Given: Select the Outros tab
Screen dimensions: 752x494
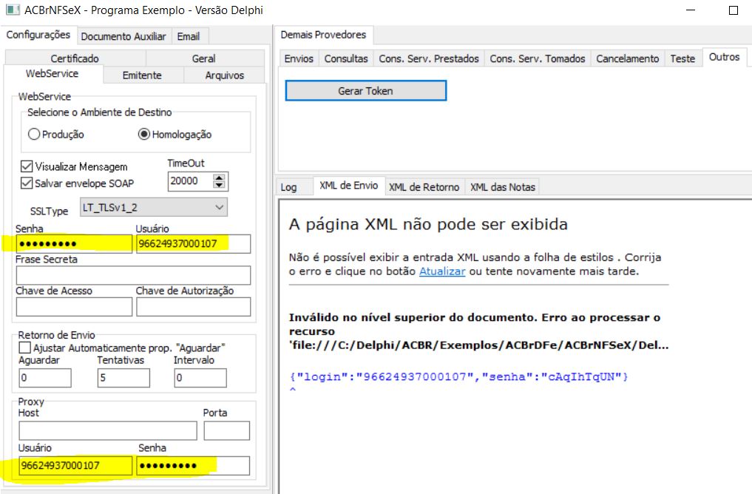Looking at the screenshot, I should [x=724, y=57].
